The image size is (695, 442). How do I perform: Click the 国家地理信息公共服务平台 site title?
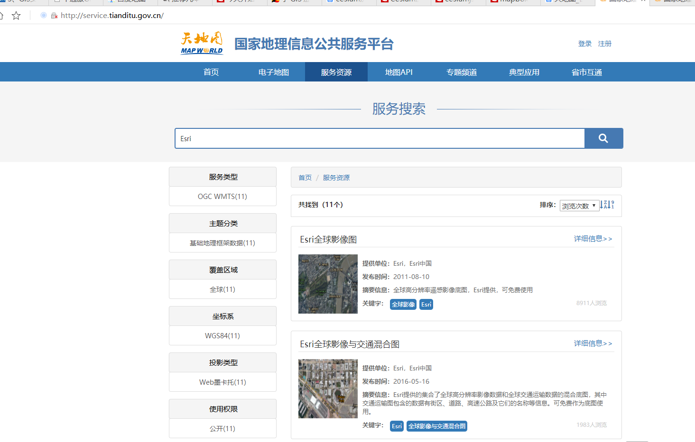314,44
